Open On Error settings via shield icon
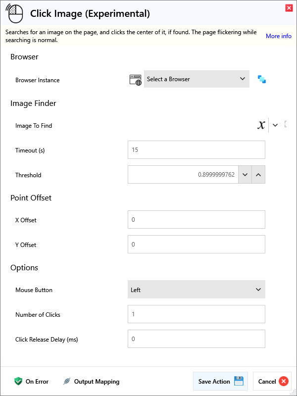The image size is (297, 396). click(18, 381)
